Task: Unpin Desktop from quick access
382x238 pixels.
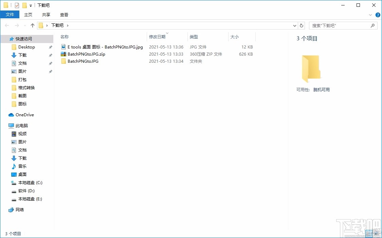Action: coord(50,47)
